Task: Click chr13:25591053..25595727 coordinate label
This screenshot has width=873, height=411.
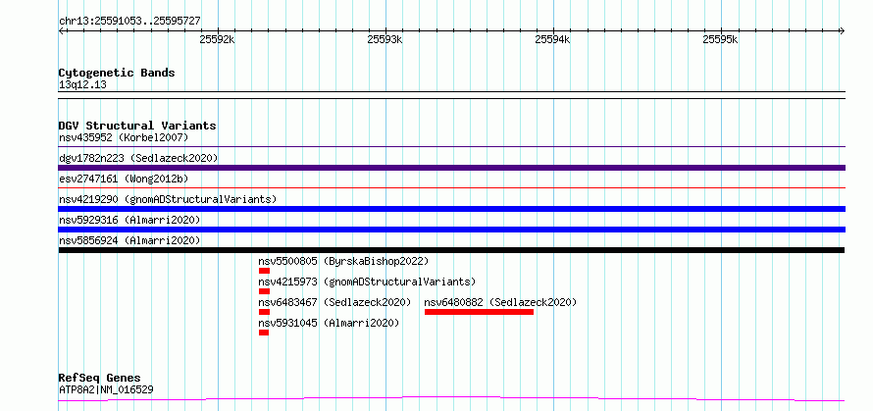Action: click(x=129, y=22)
